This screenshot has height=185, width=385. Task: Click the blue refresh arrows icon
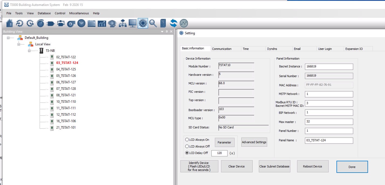[x=173, y=23]
